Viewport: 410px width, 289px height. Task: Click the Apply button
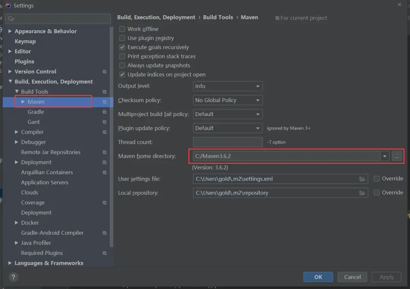click(x=386, y=277)
